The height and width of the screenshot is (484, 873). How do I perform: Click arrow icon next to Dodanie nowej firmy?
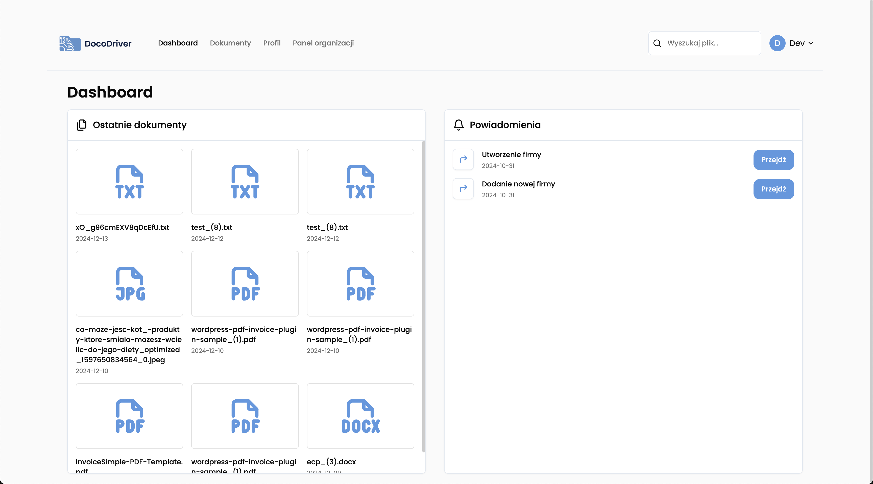click(463, 189)
